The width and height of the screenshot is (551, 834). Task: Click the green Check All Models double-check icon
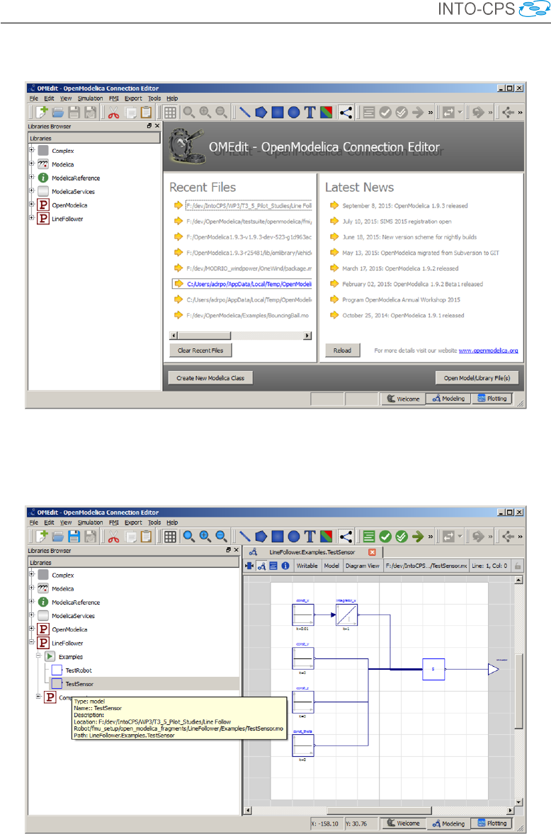[402, 537]
